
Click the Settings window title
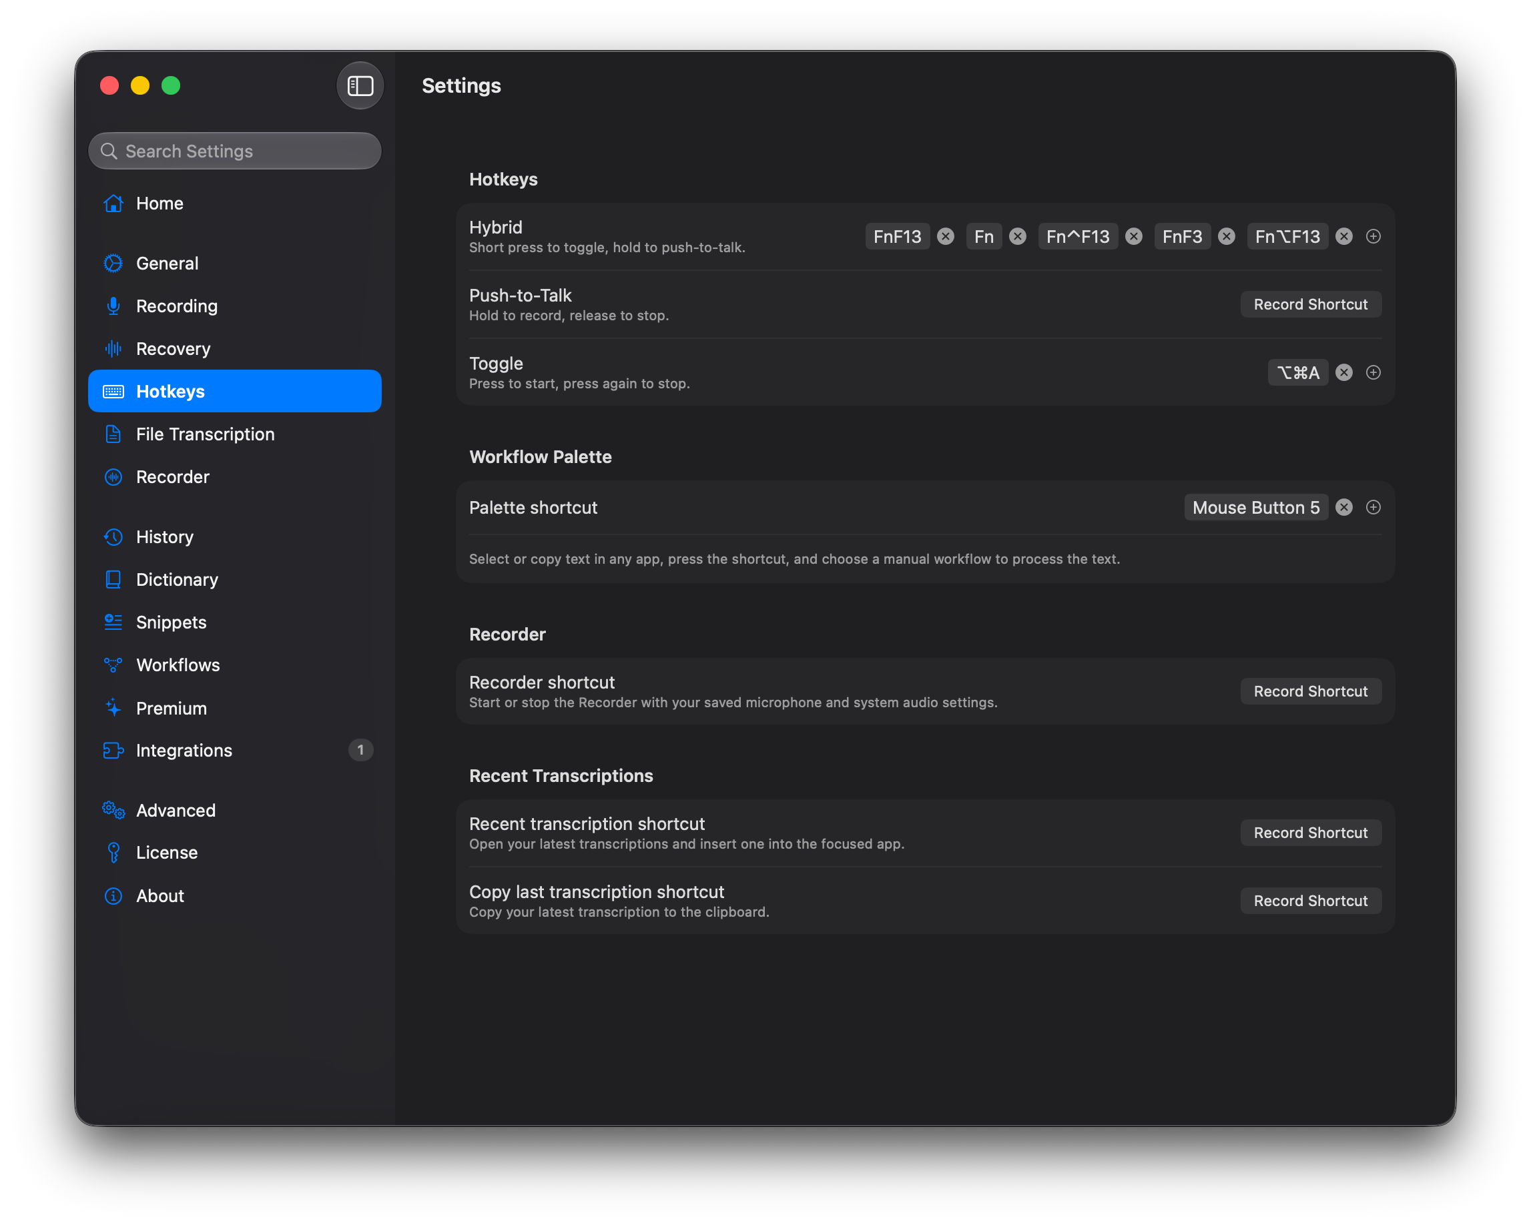tap(462, 86)
